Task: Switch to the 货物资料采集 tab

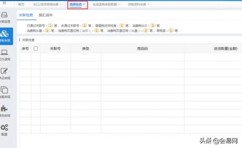Action: (x=137, y=4)
